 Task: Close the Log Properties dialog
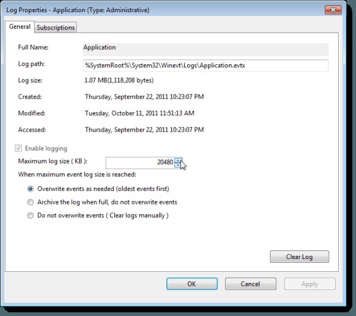coord(333,10)
